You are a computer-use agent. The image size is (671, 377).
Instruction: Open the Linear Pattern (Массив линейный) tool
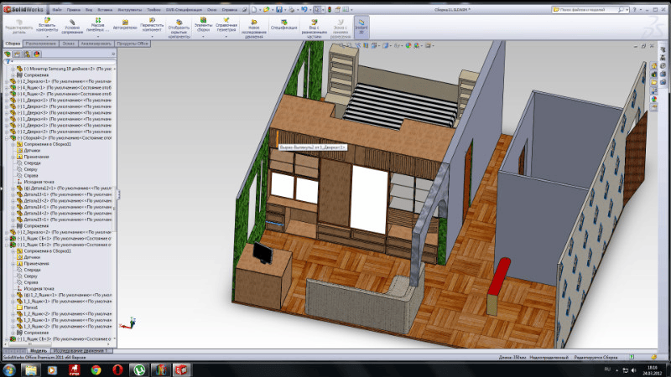98,22
